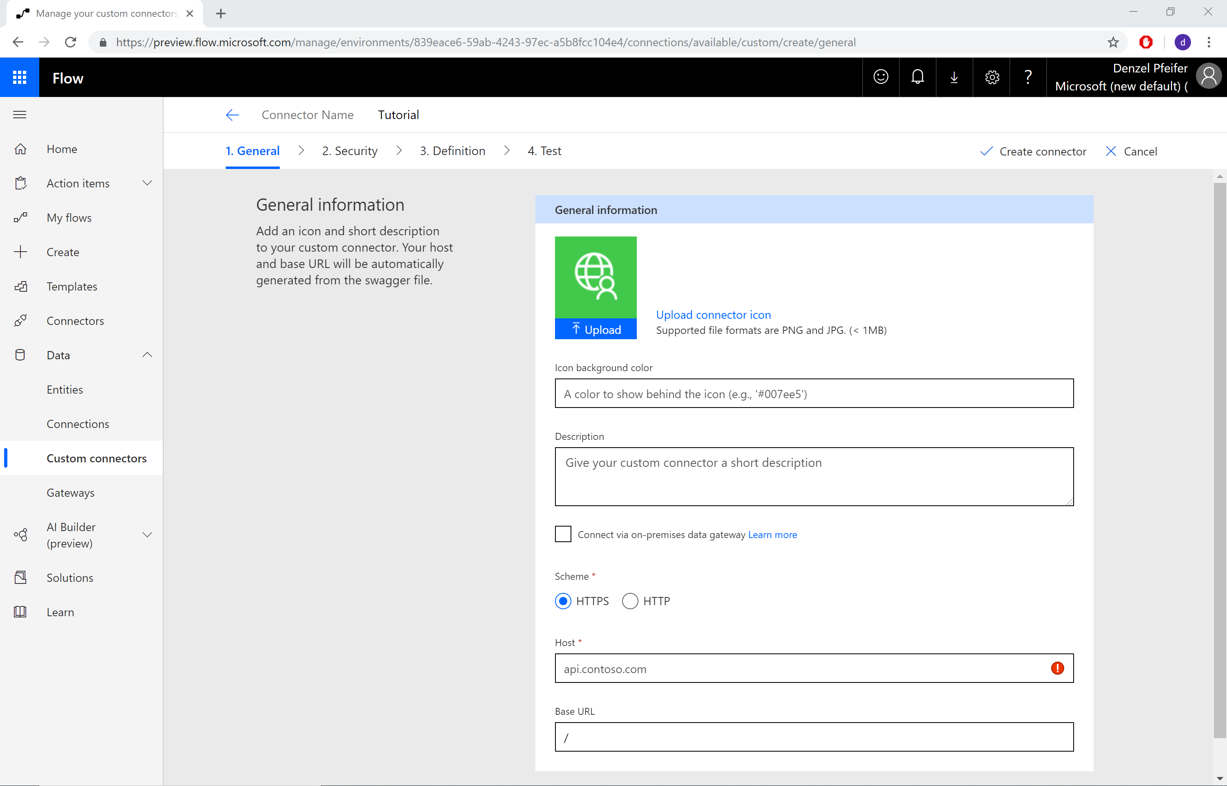Click the AI Builder preview icon
Image resolution: width=1227 pixels, height=786 pixels.
click(x=20, y=534)
